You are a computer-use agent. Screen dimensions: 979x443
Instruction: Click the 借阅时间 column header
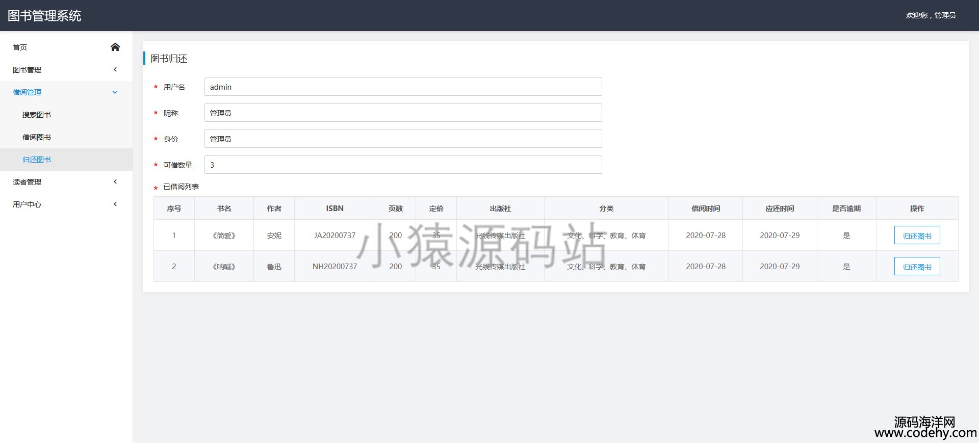pyautogui.click(x=706, y=209)
